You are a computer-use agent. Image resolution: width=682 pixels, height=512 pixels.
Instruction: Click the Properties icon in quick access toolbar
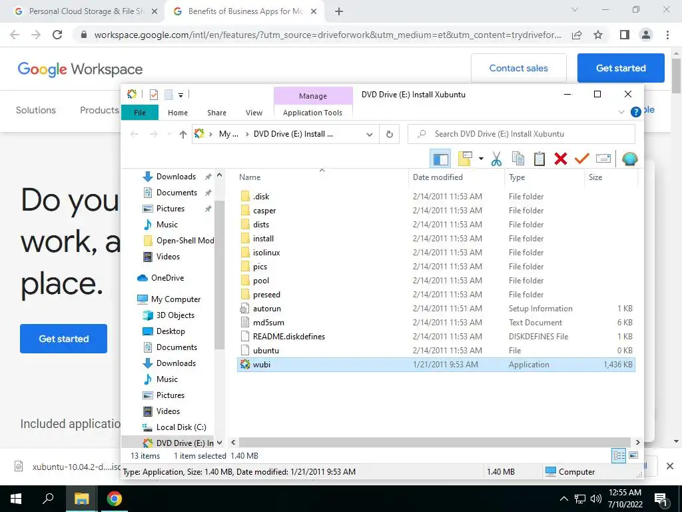(x=154, y=95)
